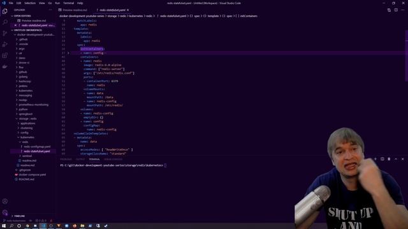Click the VS Code logo in title bar
Viewport: 408px width, 229px height.
click(x=4, y=3)
